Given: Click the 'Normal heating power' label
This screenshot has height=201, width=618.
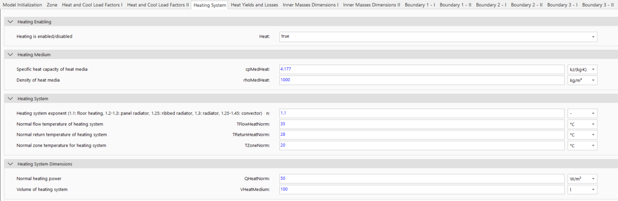Looking at the screenshot, I should tap(39, 179).
